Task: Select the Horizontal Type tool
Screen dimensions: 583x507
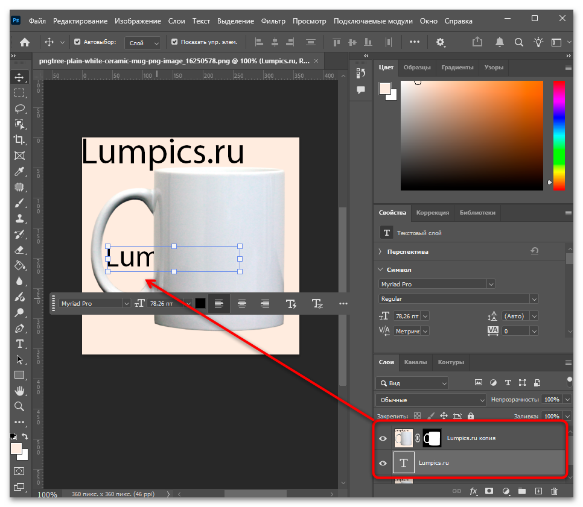Action: 19,344
